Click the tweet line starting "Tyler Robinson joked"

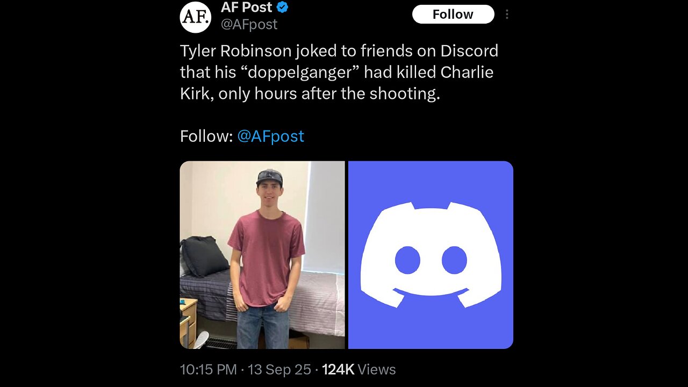(339, 51)
